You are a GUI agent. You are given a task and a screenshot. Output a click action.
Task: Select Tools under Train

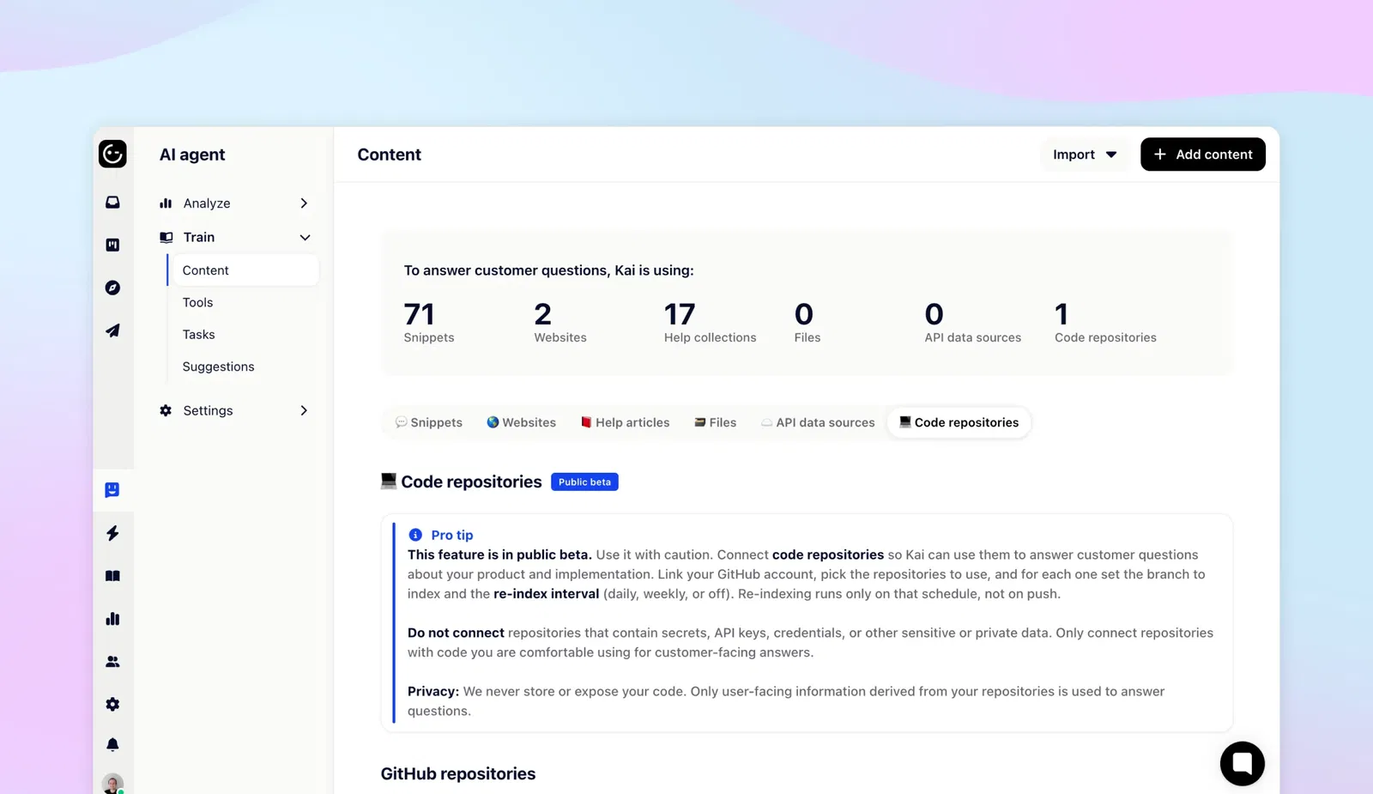coord(197,302)
